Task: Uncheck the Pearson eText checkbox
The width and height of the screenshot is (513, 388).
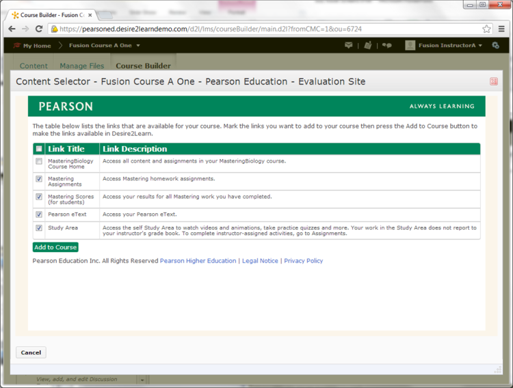Action: tap(39, 214)
